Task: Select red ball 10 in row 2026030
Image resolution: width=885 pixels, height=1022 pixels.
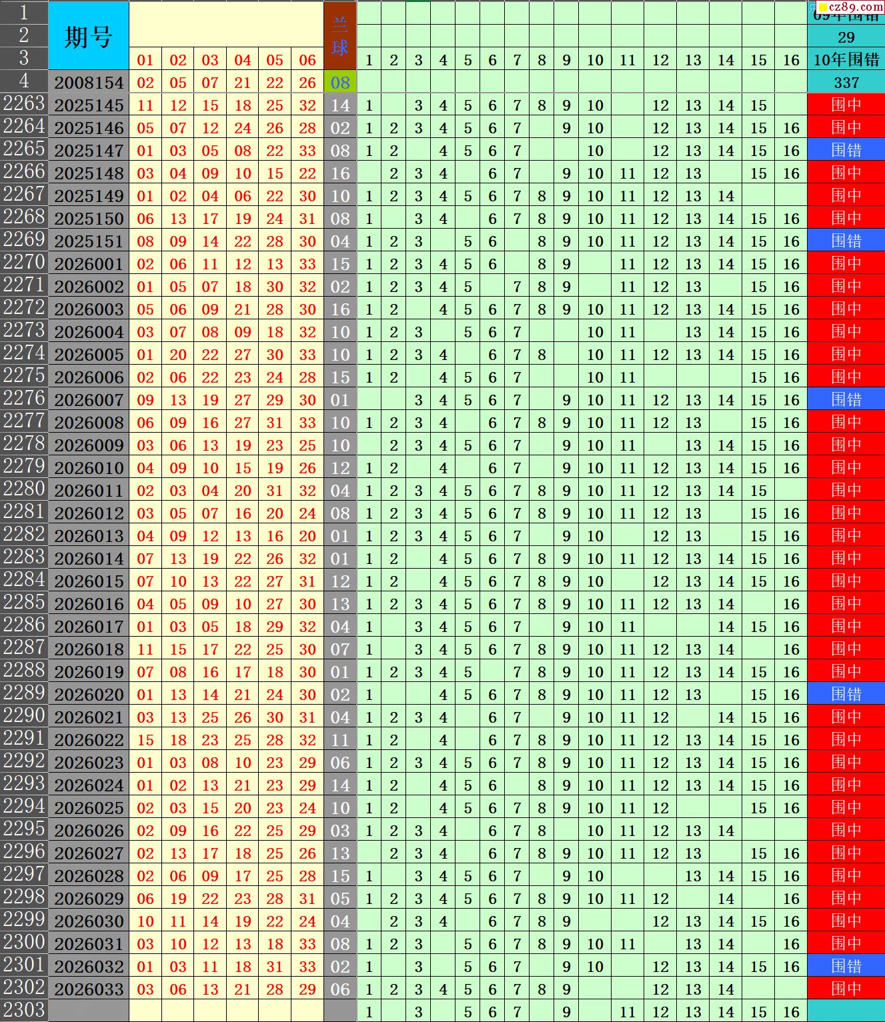Action: 145,921
